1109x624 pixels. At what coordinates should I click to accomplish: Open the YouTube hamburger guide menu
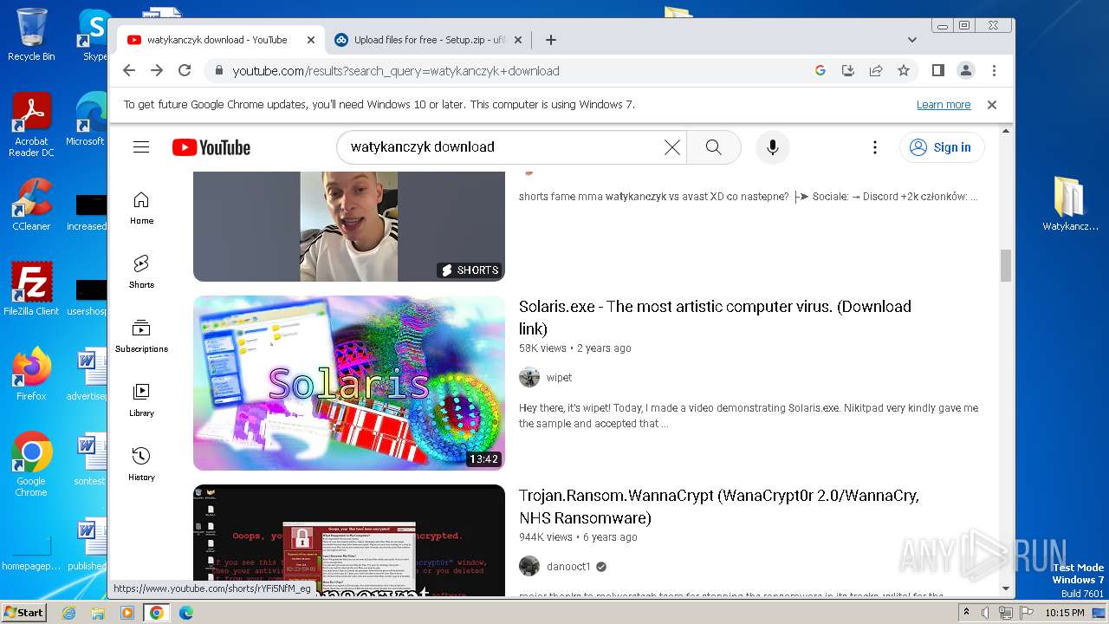click(x=141, y=147)
